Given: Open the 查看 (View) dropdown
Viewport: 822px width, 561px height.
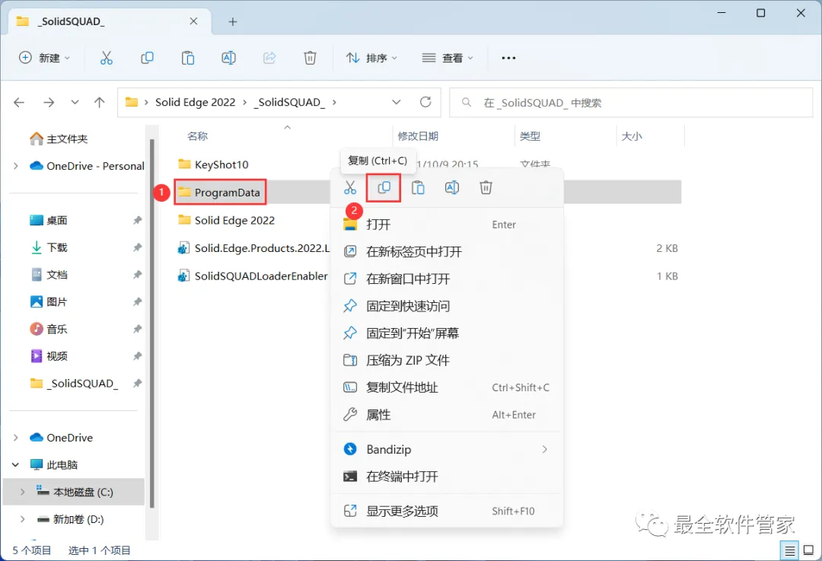Looking at the screenshot, I should (448, 58).
